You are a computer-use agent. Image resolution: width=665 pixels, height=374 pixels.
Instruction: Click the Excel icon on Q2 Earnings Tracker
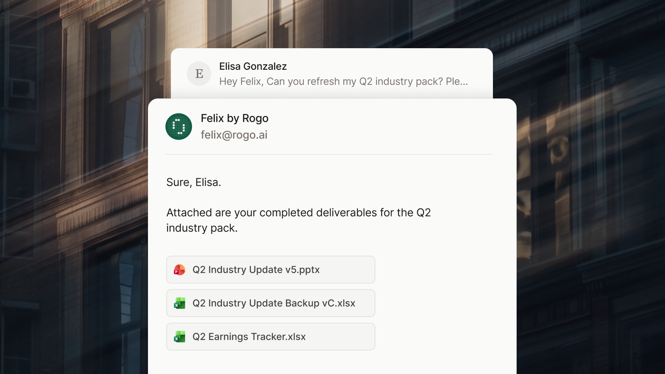tap(180, 337)
